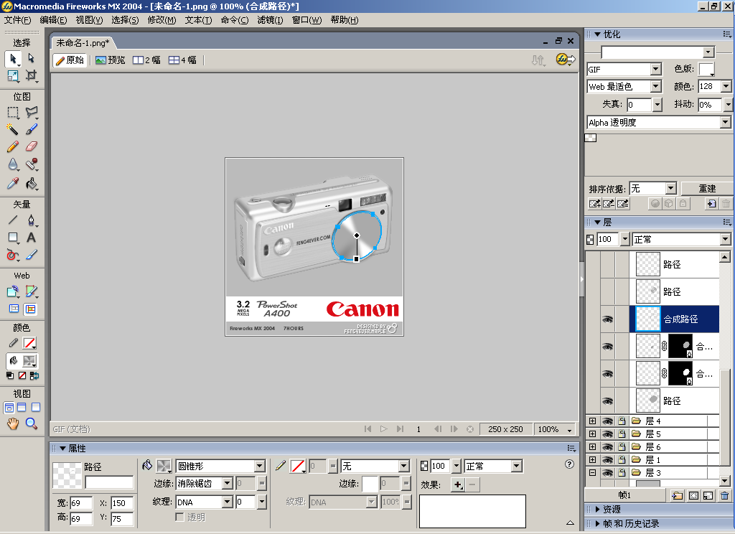Open the fill gradient swatch in properties
Screen dimensions: 735x534
(164, 466)
